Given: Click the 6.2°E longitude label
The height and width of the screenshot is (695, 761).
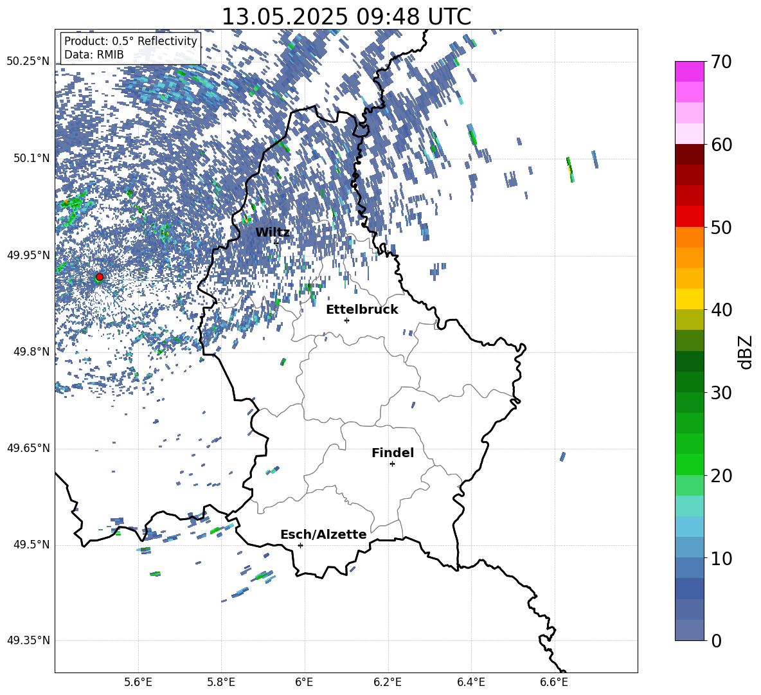Looking at the screenshot, I should tap(388, 682).
